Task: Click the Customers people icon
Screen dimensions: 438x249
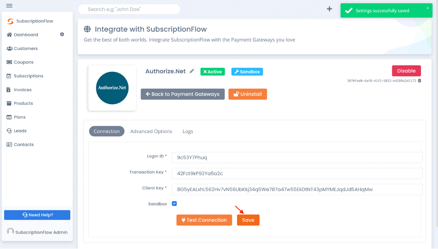Action: point(9,48)
